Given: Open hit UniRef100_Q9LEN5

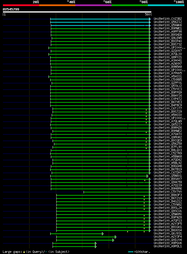Looking at the screenshot, I should (x=168, y=38).
